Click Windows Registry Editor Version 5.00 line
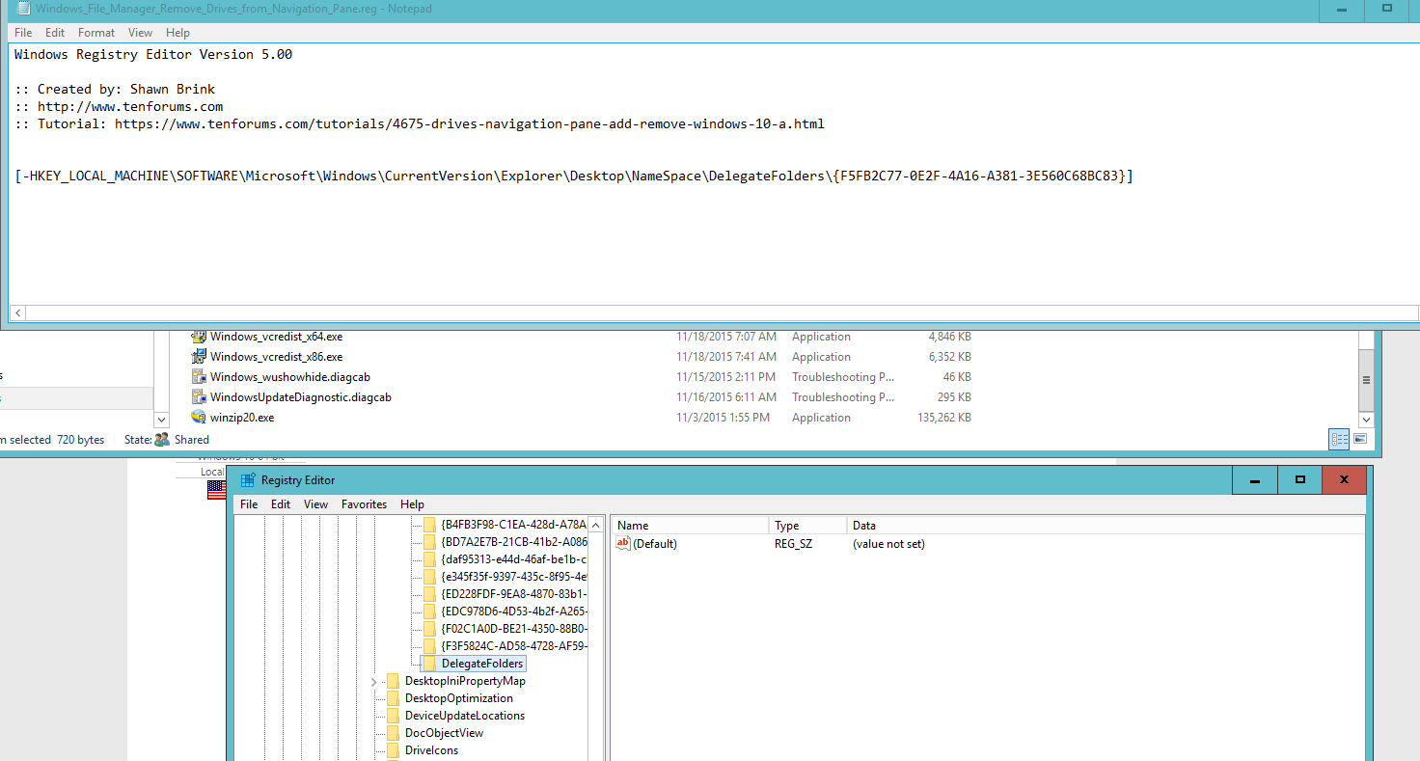This screenshot has height=761, width=1420. tap(153, 54)
